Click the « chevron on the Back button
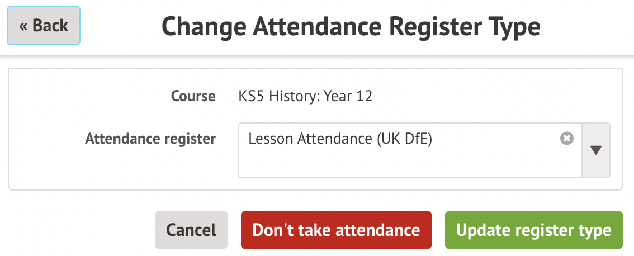634x256 pixels. [23, 26]
